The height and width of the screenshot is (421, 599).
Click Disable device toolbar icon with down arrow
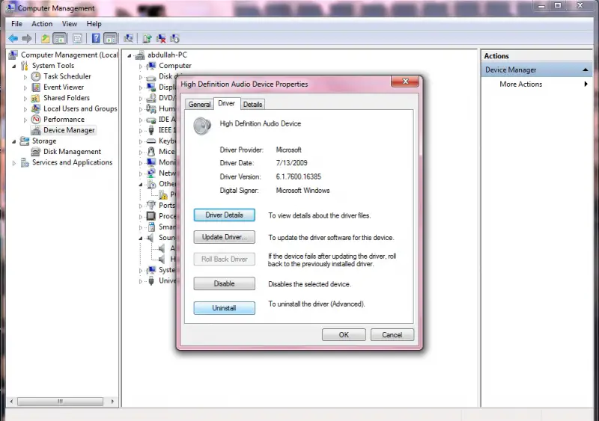pyautogui.click(x=174, y=38)
